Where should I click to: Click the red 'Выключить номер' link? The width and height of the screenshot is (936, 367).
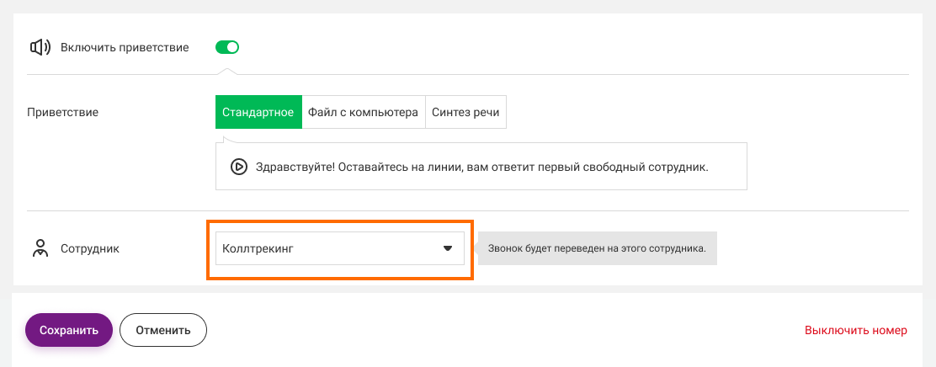coord(855,330)
